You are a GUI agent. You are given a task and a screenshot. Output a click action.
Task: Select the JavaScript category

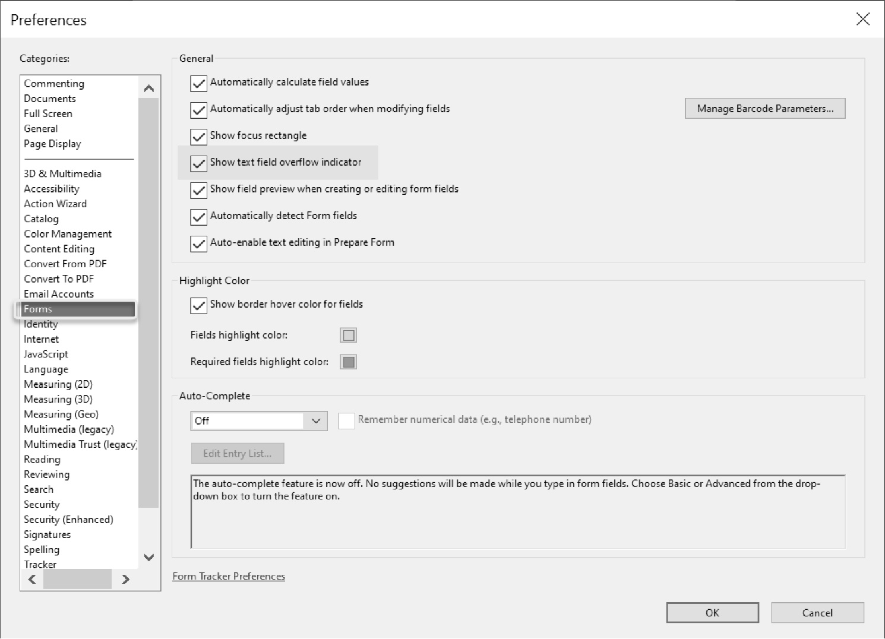(x=46, y=354)
